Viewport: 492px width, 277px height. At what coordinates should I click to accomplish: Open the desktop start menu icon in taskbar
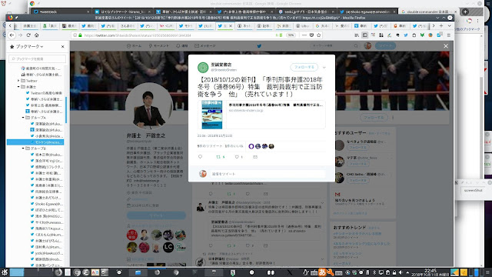pos(5,272)
